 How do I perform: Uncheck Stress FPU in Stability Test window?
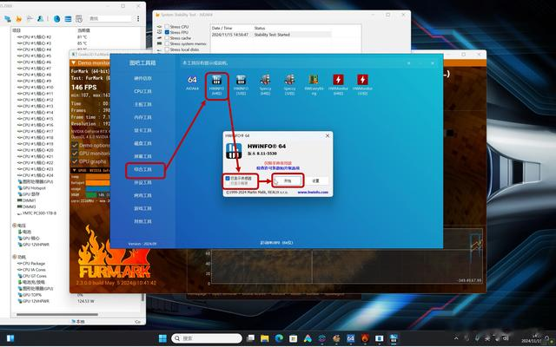[x=167, y=32]
